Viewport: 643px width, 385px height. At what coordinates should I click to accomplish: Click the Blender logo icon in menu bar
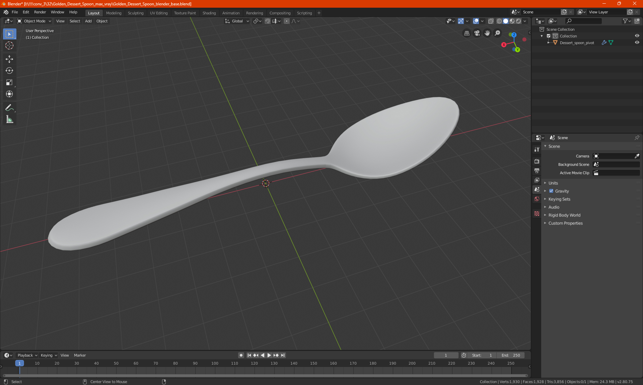coord(6,12)
